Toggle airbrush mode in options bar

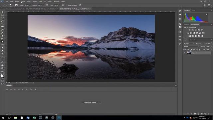tap(63, 5)
